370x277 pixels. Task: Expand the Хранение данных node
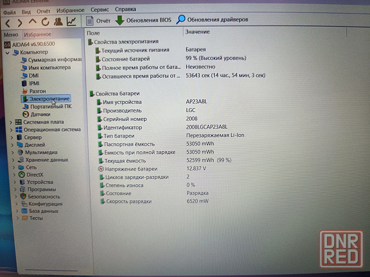pyautogui.click(x=13, y=160)
